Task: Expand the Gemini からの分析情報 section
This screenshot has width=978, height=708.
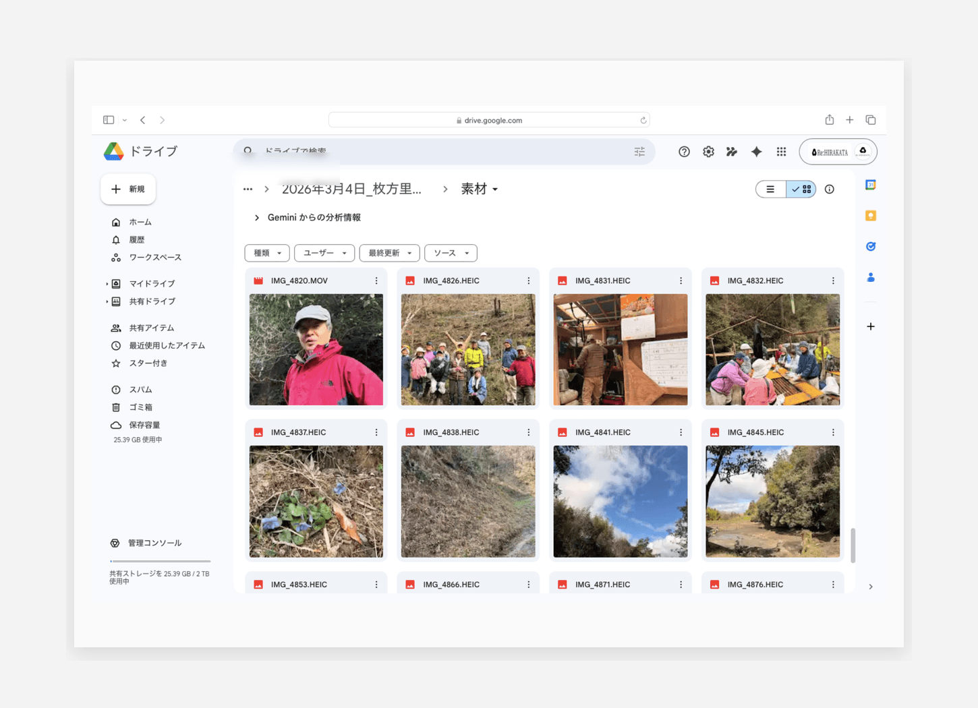Action: pos(256,217)
